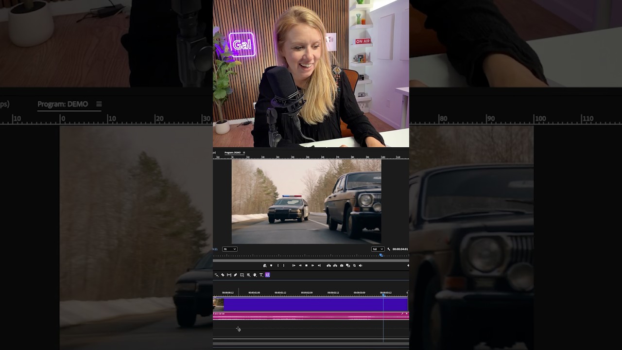Click the Extract button
The height and width of the screenshot is (350, 622).
pos(335,265)
